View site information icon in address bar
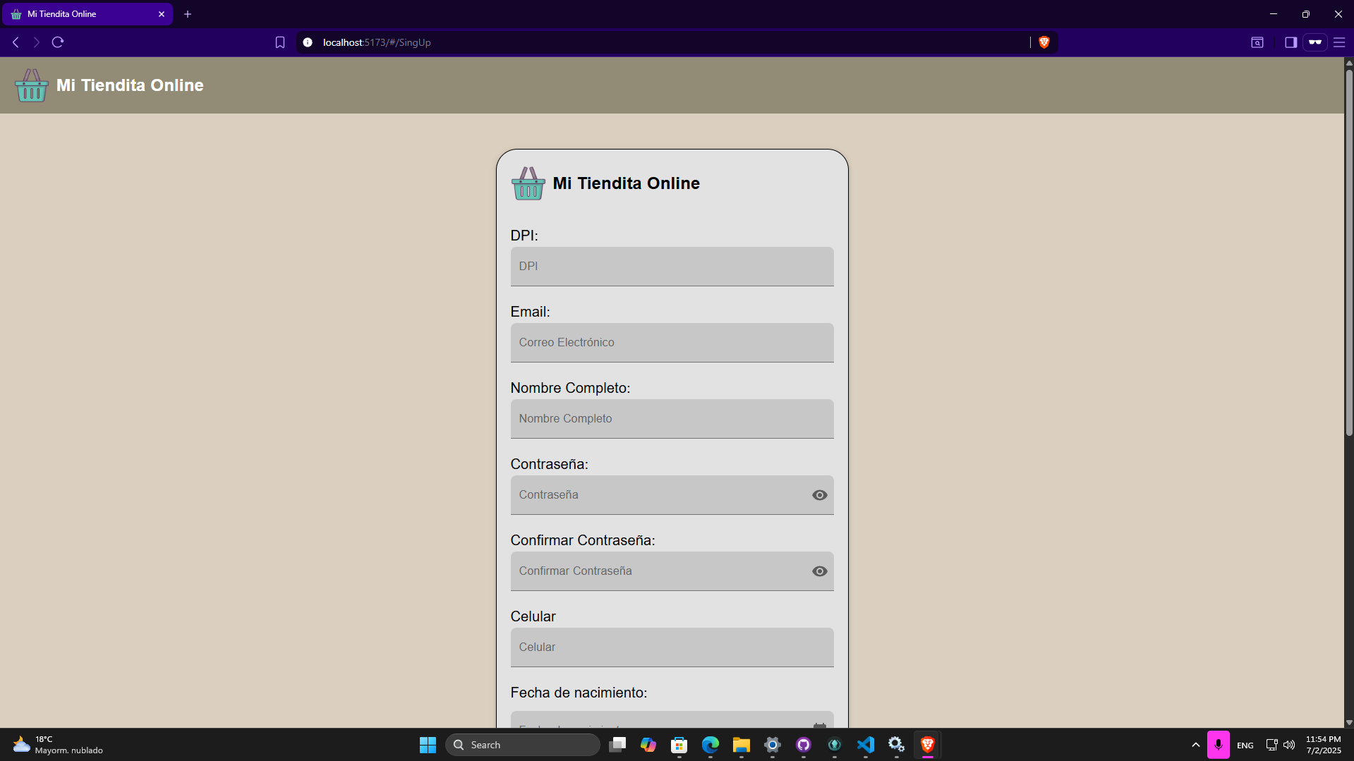This screenshot has width=1354, height=761. (308, 42)
